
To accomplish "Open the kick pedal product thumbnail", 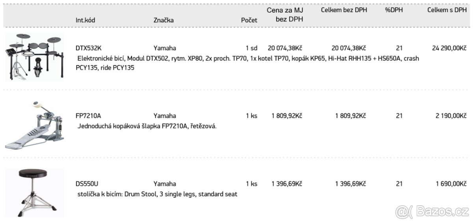I will [34, 125].
